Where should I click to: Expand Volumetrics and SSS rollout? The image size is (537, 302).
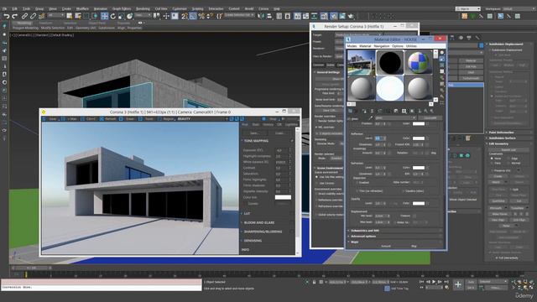tap(365, 231)
